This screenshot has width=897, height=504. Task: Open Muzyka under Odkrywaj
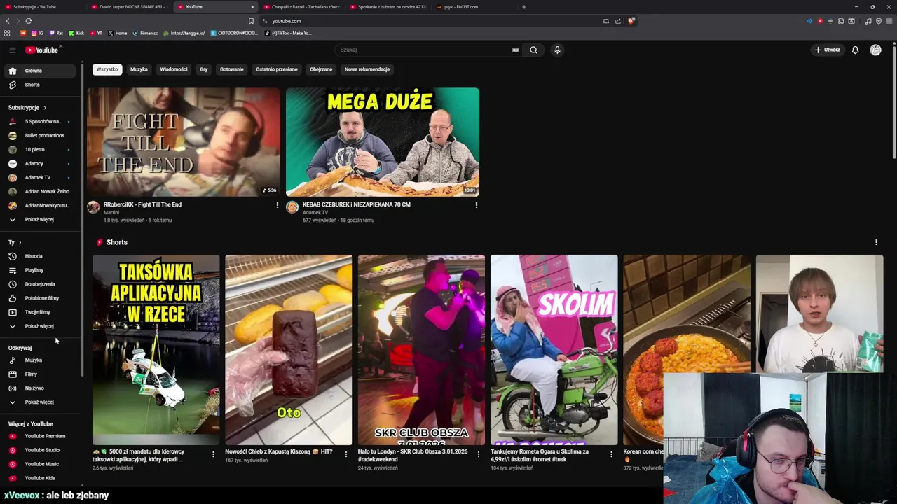pyautogui.click(x=39, y=360)
